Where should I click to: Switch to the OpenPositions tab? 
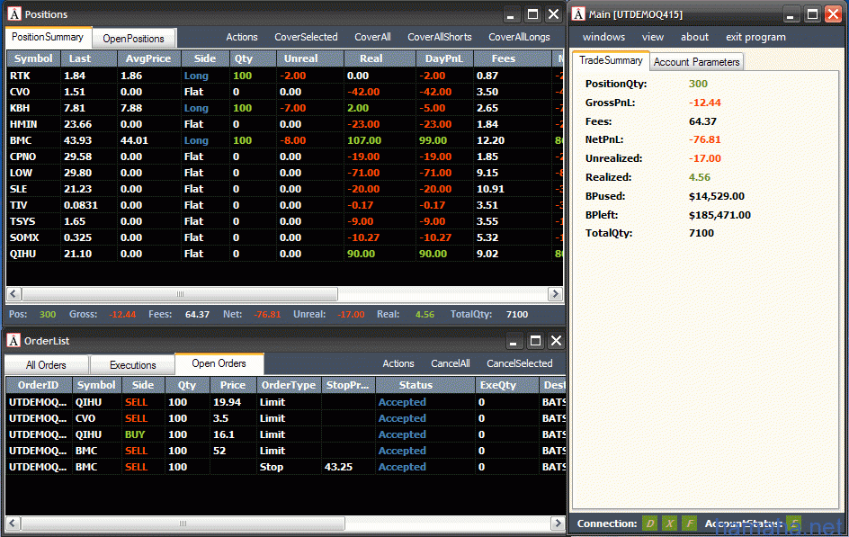tap(133, 39)
